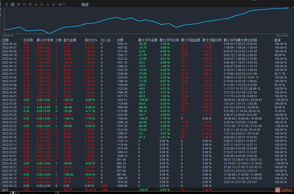This screenshot has height=194, width=294.
Task: Click the win rate 83.33 %
Action: click(280, 85)
